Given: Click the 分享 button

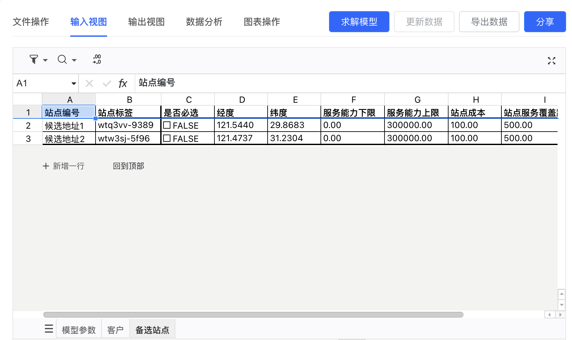Looking at the screenshot, I should [545, 22].
